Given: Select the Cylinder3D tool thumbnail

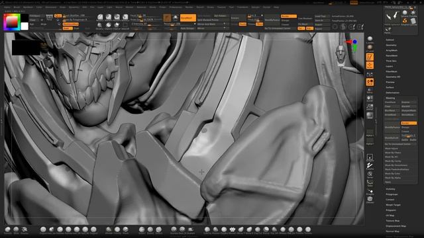Looking at the screenshot, I should pyautogui.click(x=413, y=22).
